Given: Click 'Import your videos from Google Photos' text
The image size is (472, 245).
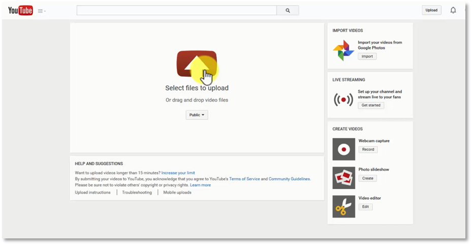Looking at the screenshot, I should point(380,45).
